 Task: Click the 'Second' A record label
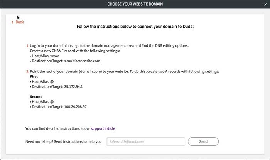(x=36, y=97)
